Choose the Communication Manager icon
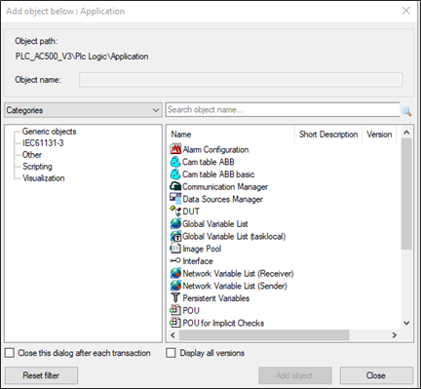421x389 pixels. pos(175,186)
